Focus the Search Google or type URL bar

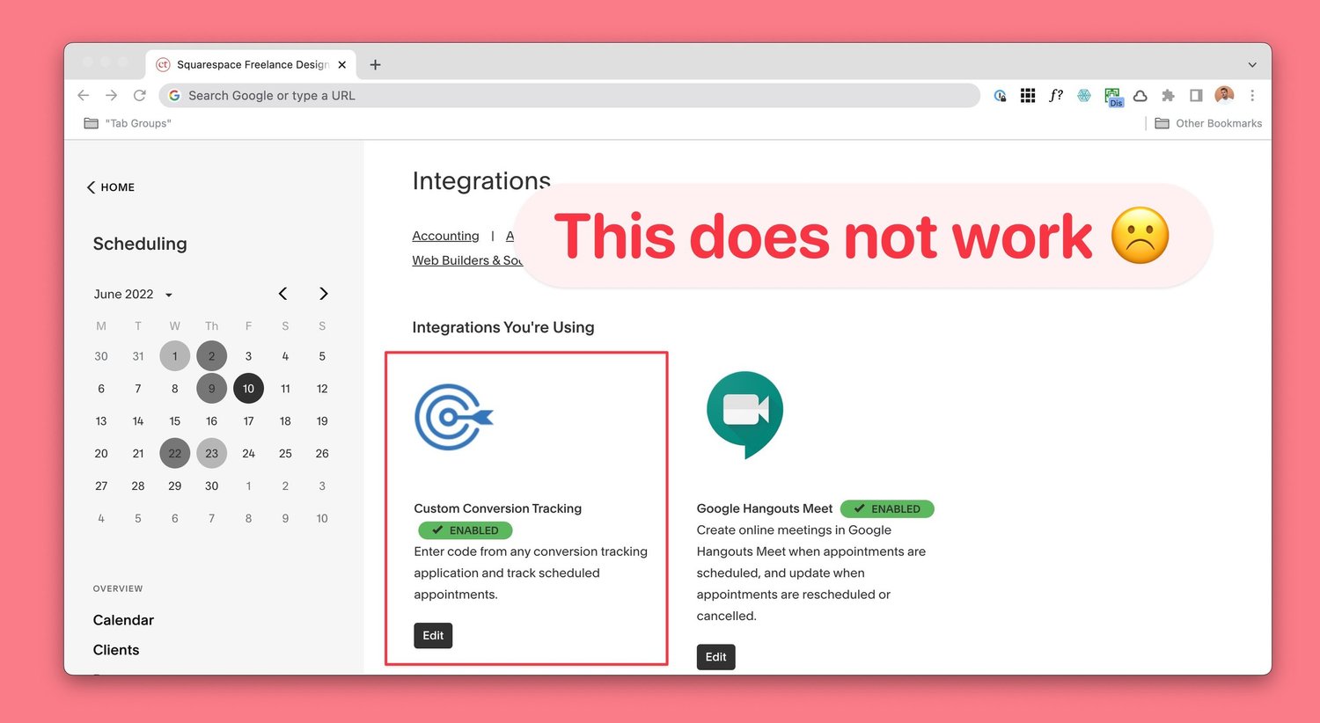tap(569, 95)
